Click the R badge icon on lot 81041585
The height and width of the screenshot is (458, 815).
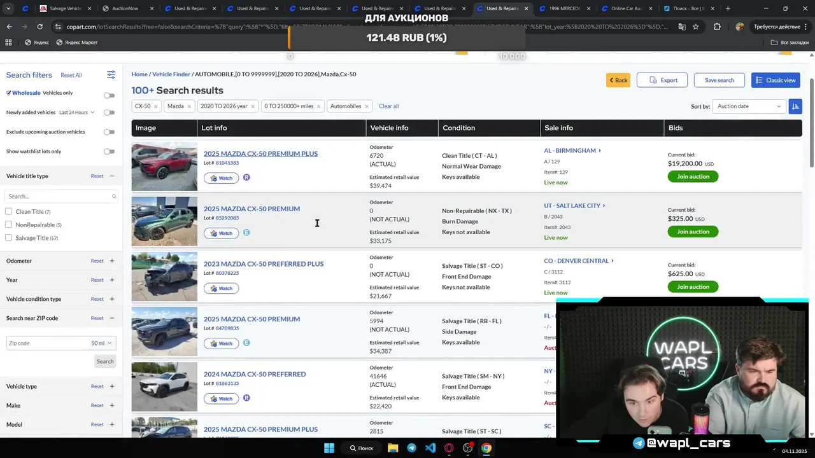point(246,177)
